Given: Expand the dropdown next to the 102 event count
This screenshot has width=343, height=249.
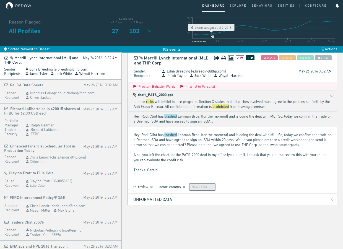Looking at the screenshot, I should tap(150, 31).
